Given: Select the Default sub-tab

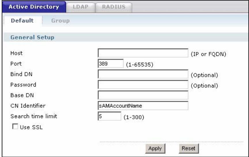Looking at the screenshot, I should coord(22,21).
